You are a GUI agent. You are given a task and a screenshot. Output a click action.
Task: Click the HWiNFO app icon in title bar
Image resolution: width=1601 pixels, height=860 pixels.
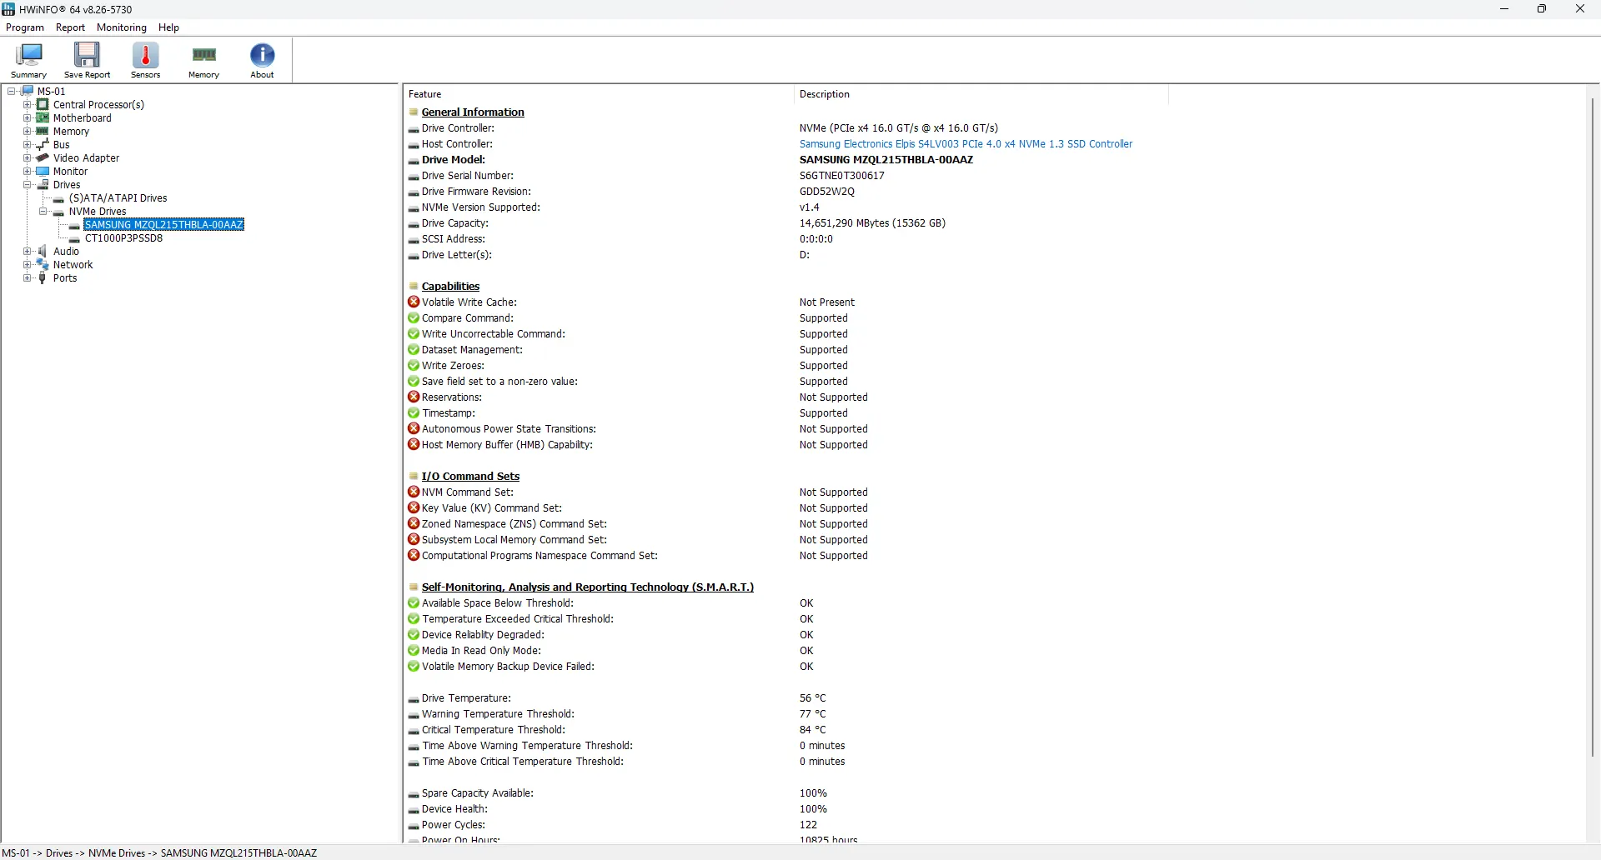pos(8,9)
